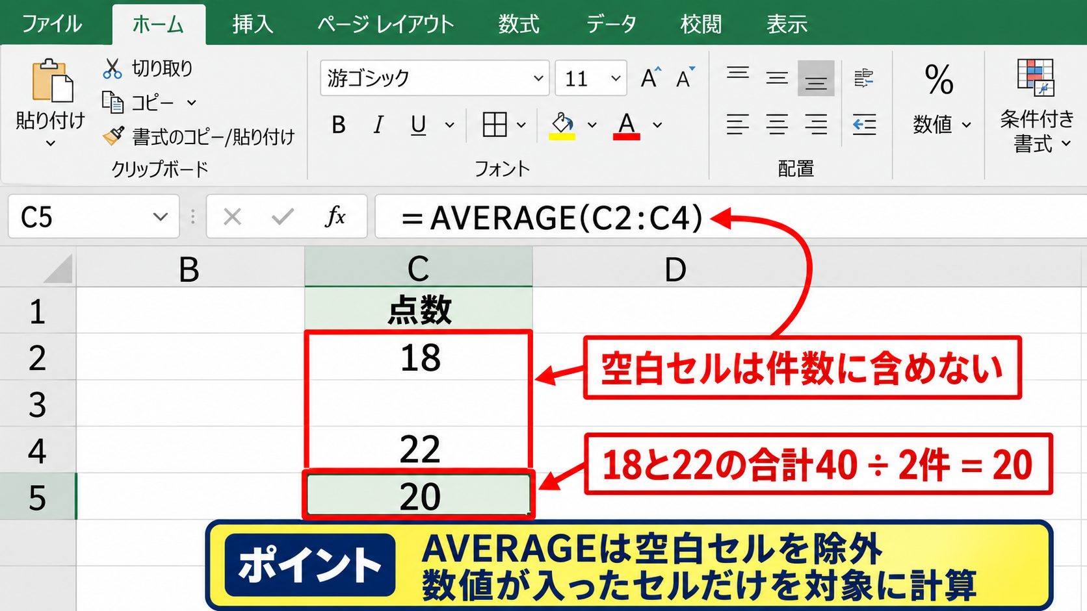Click the wrap text icon
This screenshot has width=1087, height=611.
coord(864,78)
